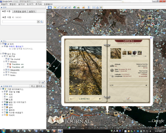The image size is (166, 133).
Task: Open Windows Start button
Action: pyautogui.click(x=3, y=131)
